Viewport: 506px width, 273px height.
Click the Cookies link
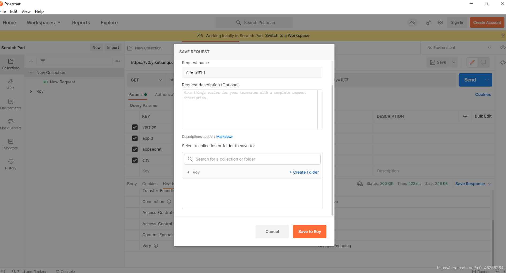(483, 95)
